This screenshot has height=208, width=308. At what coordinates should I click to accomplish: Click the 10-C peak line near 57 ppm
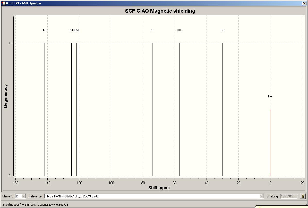[179, 109]
